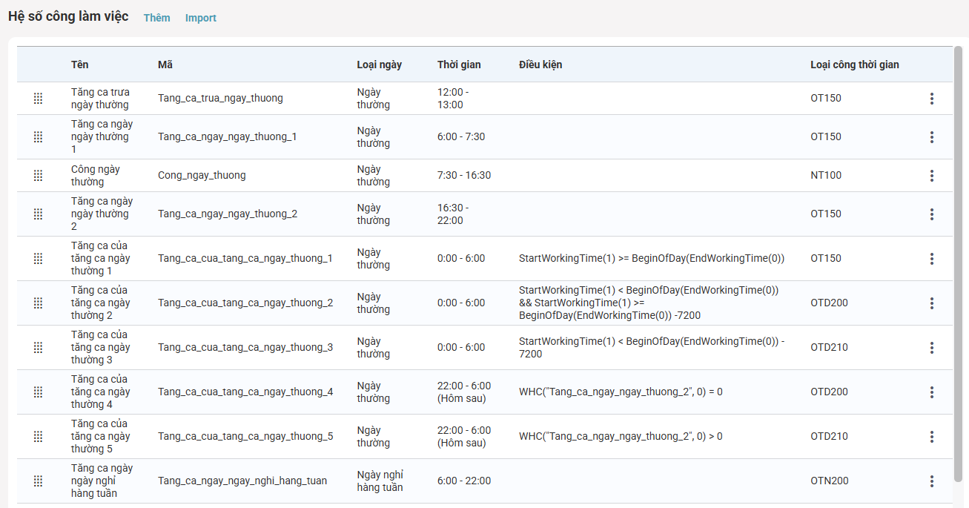Click the Thêm link
Viewport: 969px width, 508px height.
tap(157, 18)
